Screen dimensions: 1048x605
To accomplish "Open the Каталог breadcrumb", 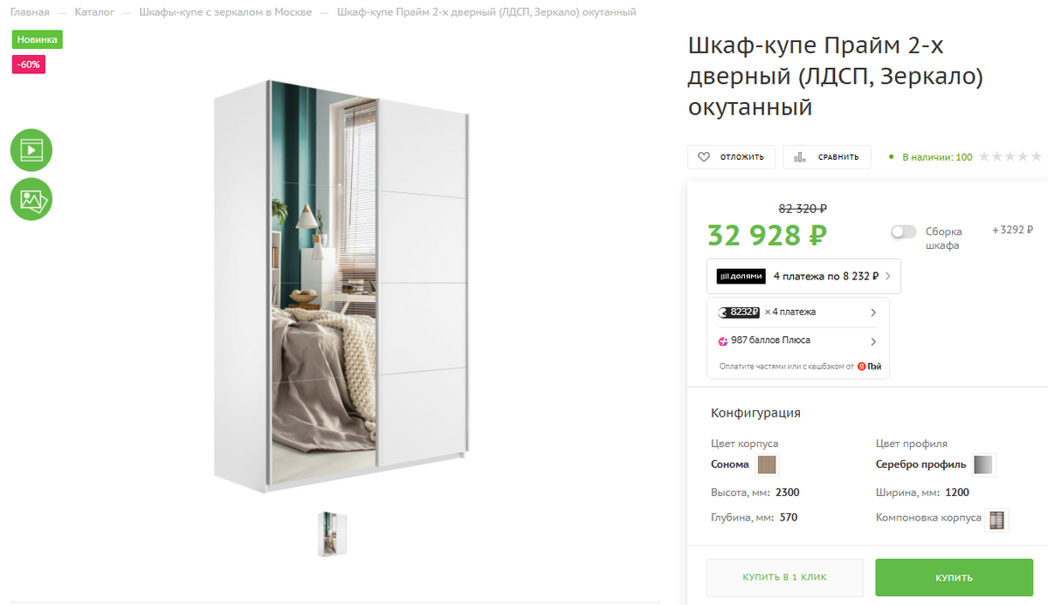I will coord(94,12).
